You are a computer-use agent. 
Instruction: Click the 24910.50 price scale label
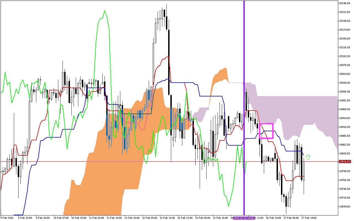click(345, 127)
